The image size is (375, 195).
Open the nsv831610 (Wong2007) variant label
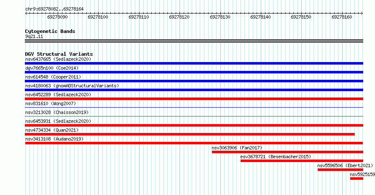tap(51, 103)
